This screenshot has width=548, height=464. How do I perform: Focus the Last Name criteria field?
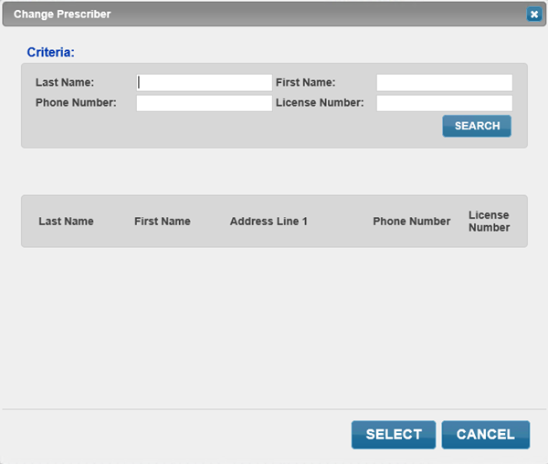point(204,83)
